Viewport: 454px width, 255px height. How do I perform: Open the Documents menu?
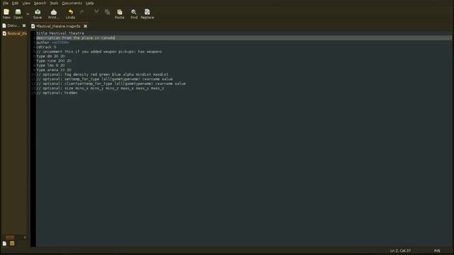pos(72,3)
